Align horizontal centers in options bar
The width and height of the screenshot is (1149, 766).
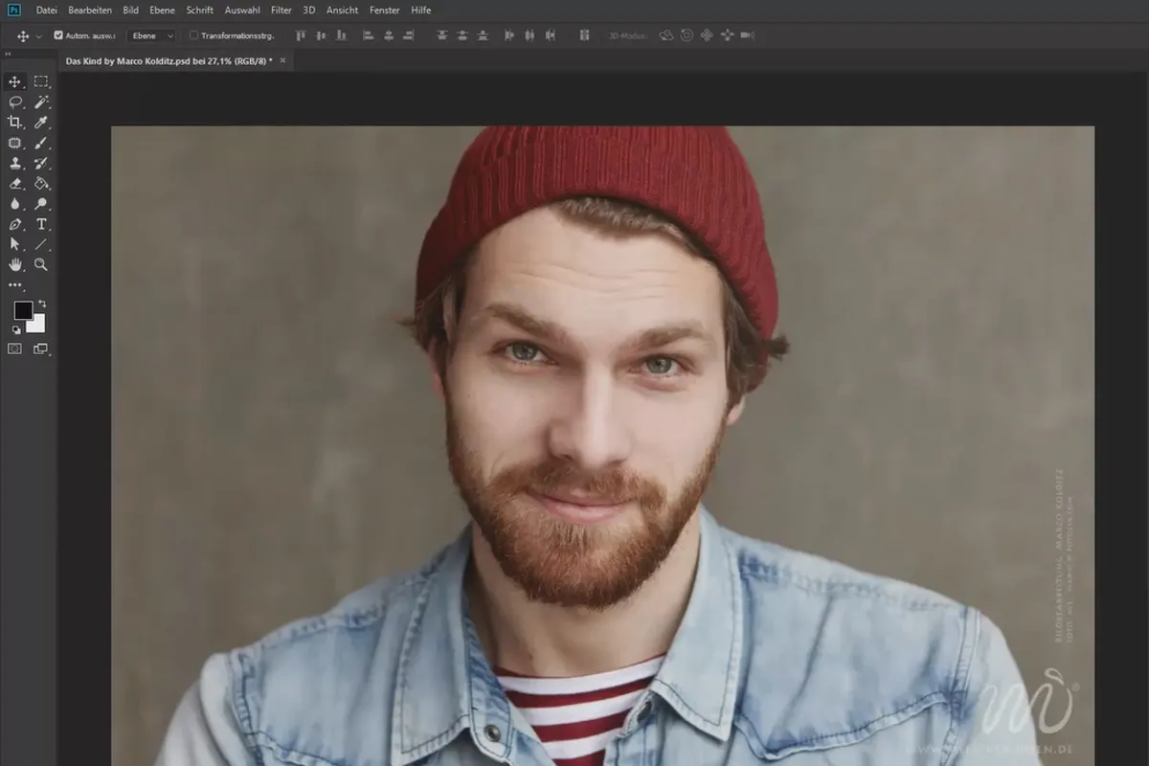pyautogui.click(x=389, y=35)
